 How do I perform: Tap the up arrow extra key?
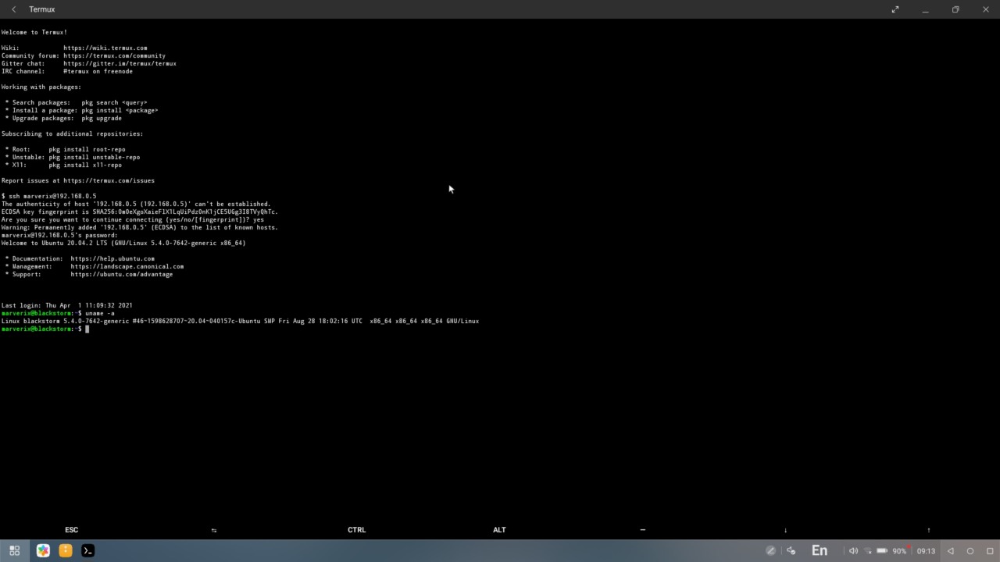click(x=928, y=530)
